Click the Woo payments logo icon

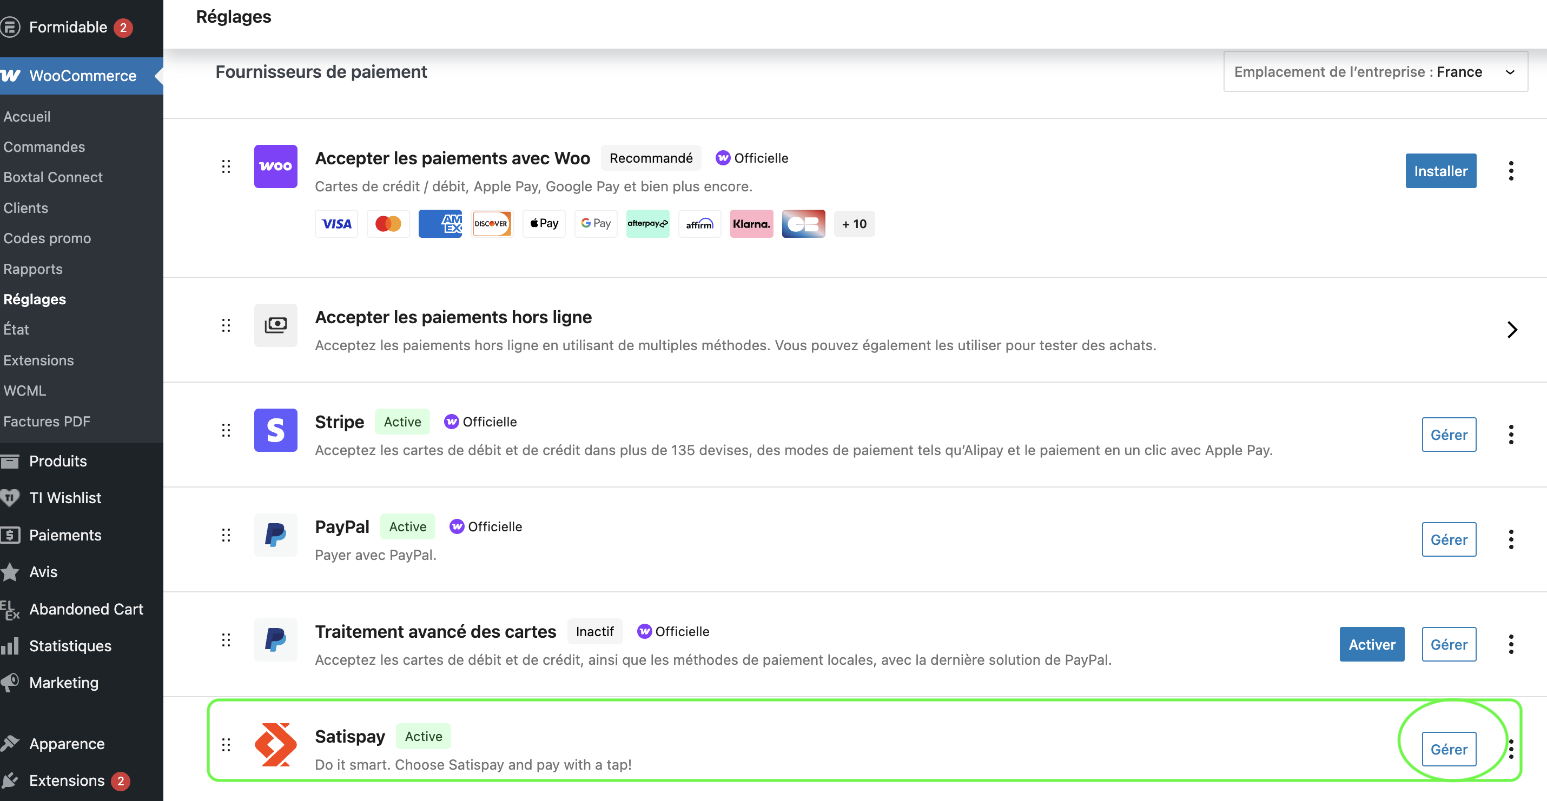(x=275, y=166)
